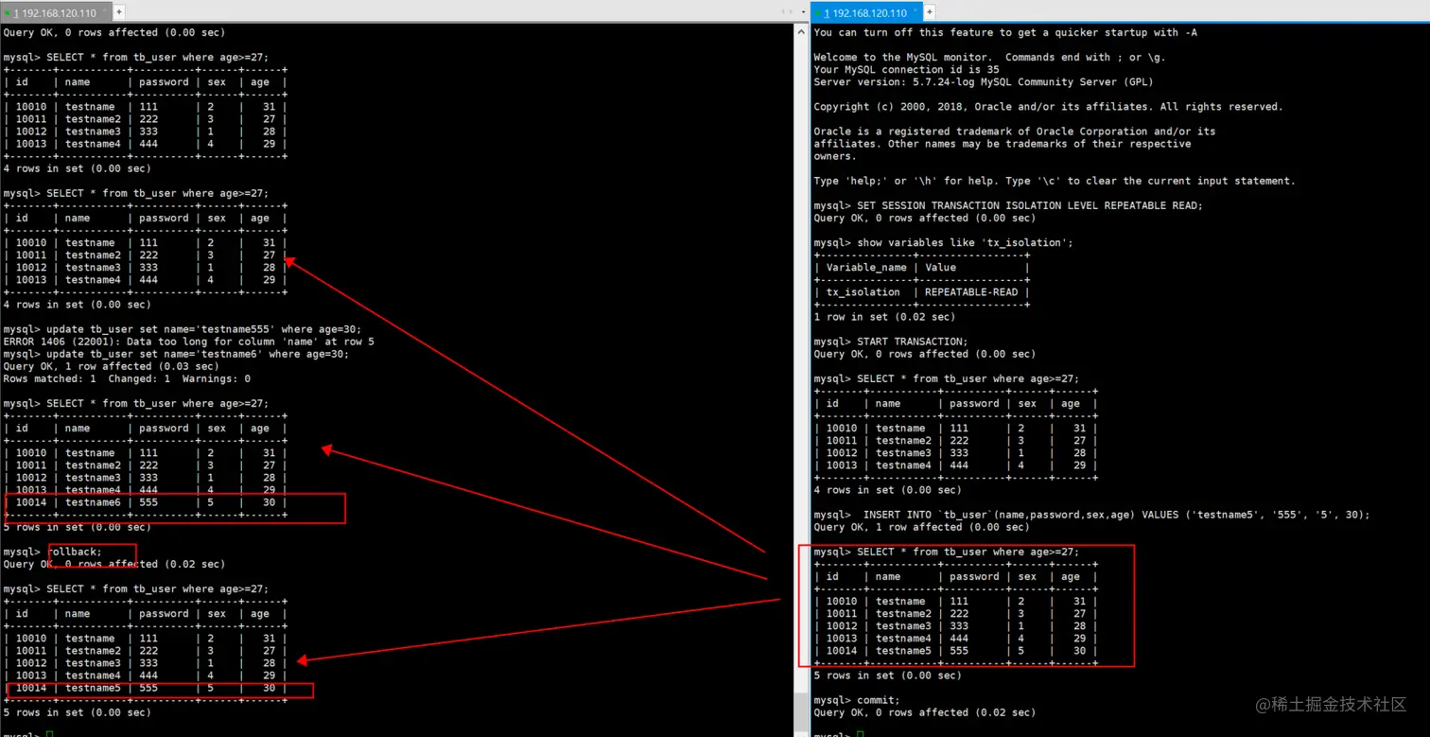Close the left pane session tab
1430x737 pixels.
(103, 12)
